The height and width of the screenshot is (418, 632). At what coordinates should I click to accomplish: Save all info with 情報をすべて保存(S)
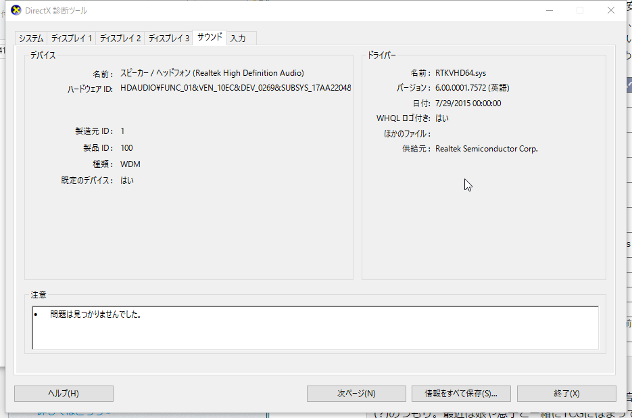(x=461, y=394)
